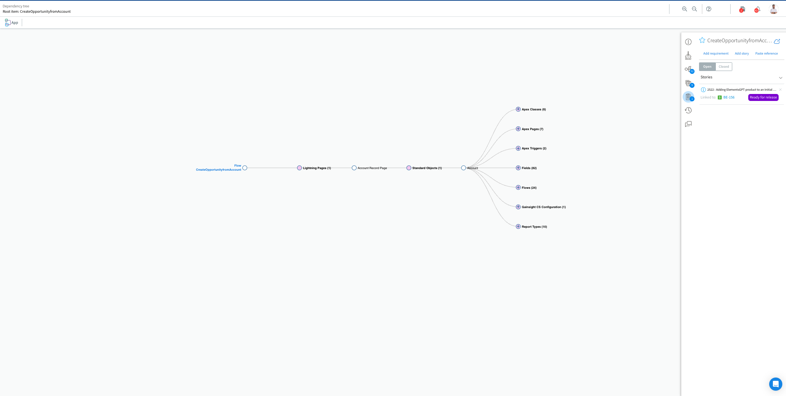Open the comments panel in the sidebar
786x396 pixels.
(688, 124)
